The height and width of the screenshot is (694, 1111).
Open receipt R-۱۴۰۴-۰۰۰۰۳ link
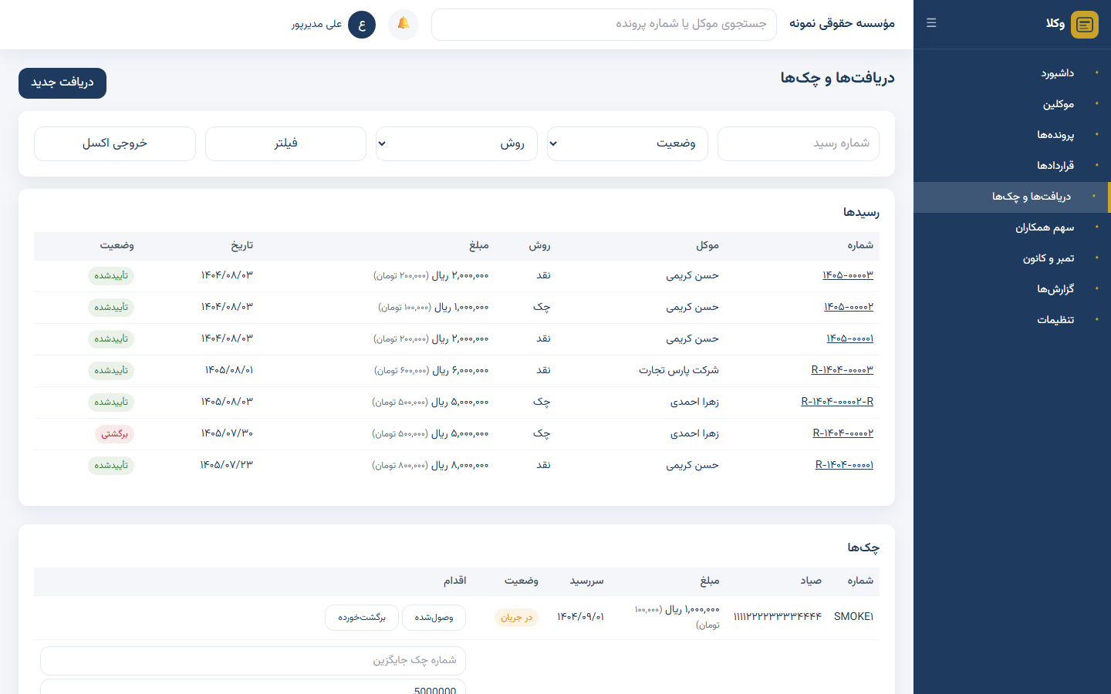click(x=843, y=370)
